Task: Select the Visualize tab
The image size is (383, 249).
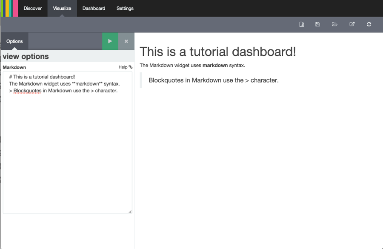Action: click(x=62, y=8)
